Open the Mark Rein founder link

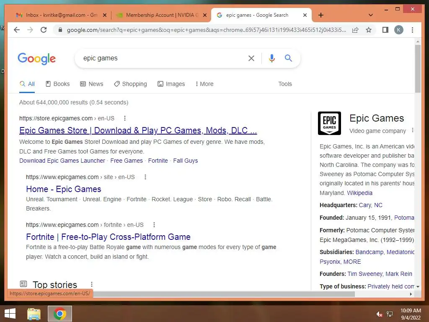(x=399, y=274)
